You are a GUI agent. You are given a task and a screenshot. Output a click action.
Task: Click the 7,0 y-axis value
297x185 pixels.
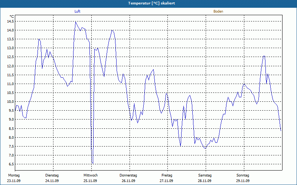(x=11, y=155)
